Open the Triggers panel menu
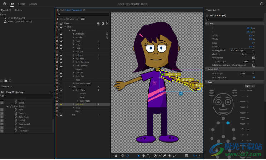The width and height of the screenshot is (266, 160). (11, 86)
